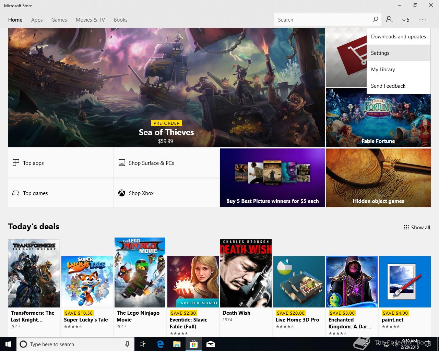Open File Explorer from the taskbar

coord(177,344)
